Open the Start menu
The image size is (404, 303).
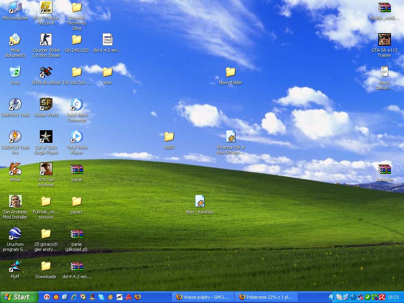pos(19,297)
